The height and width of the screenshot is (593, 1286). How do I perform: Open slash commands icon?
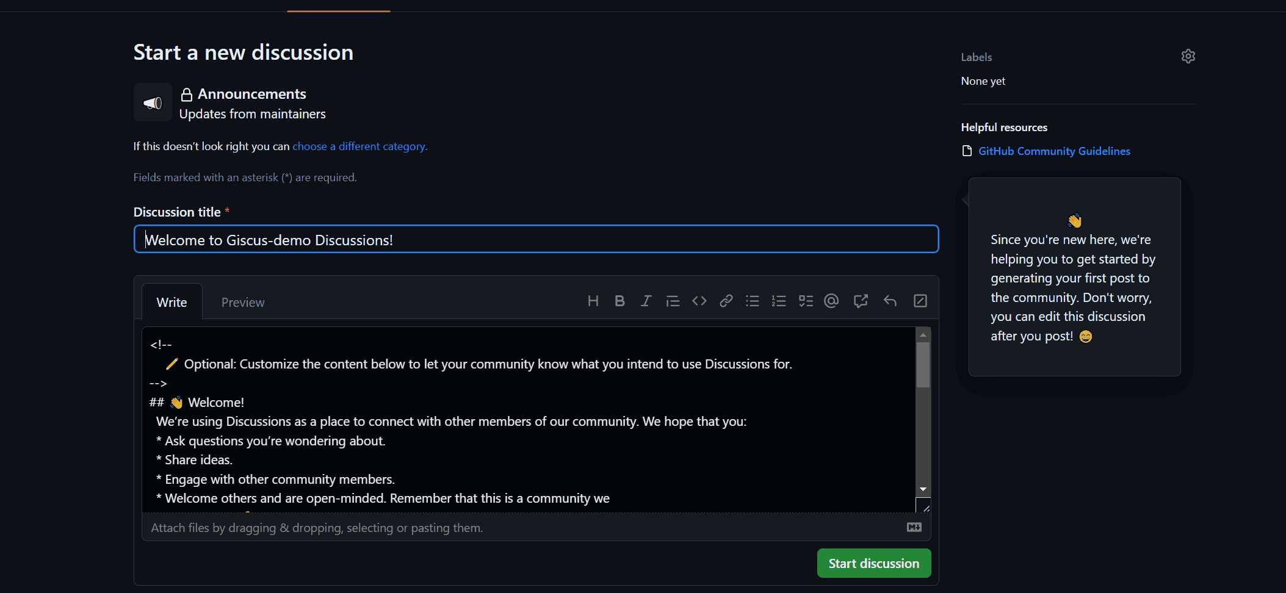pos(920,301)
